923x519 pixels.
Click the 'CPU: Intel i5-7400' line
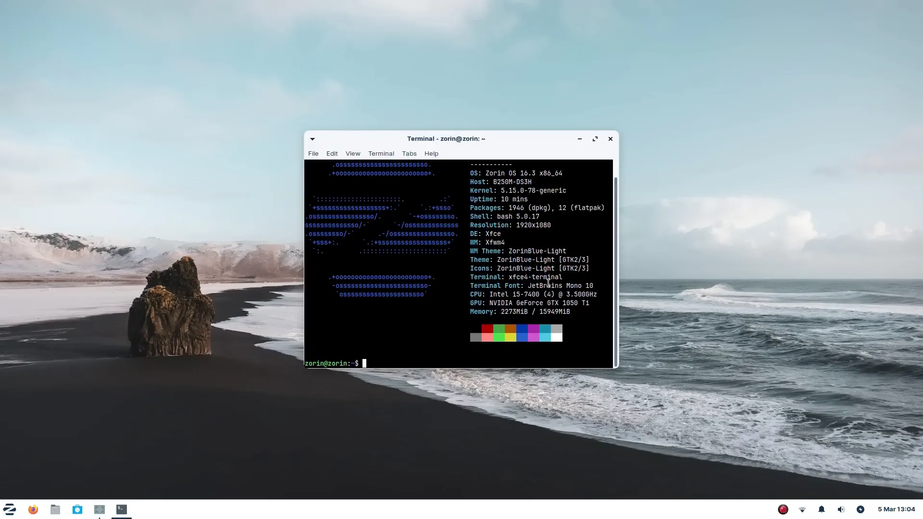coord(534,295)
